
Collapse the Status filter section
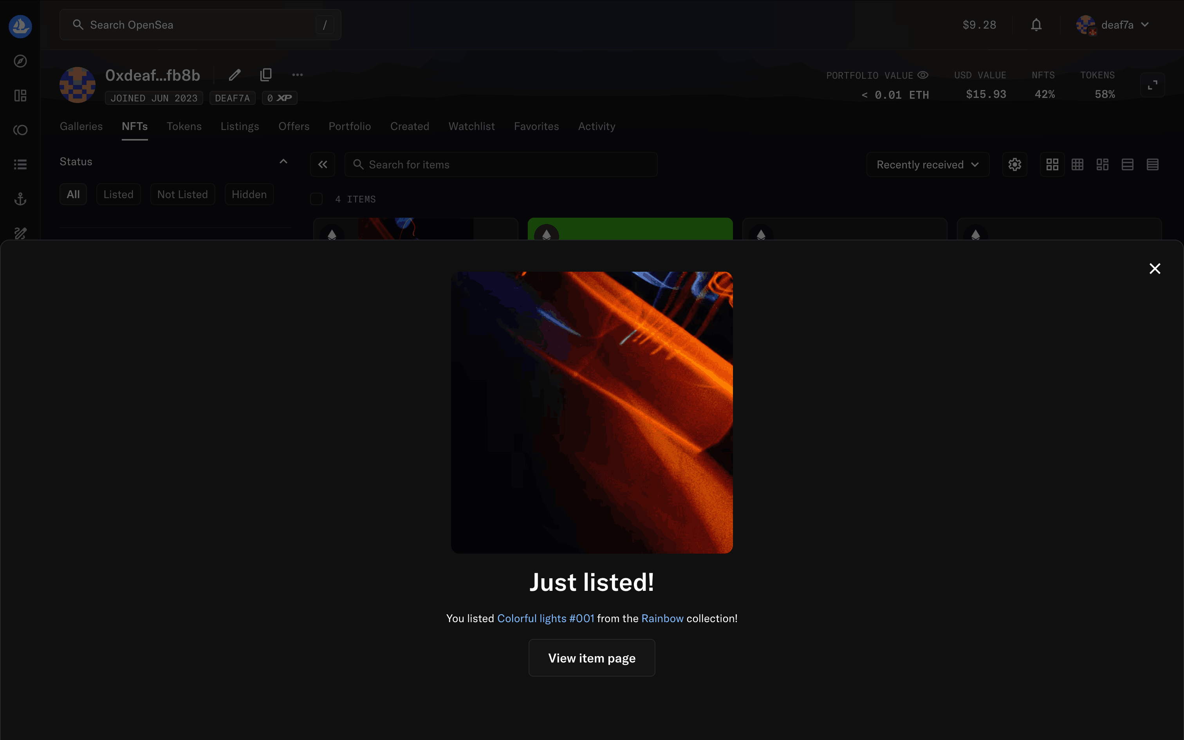[283, 161]
